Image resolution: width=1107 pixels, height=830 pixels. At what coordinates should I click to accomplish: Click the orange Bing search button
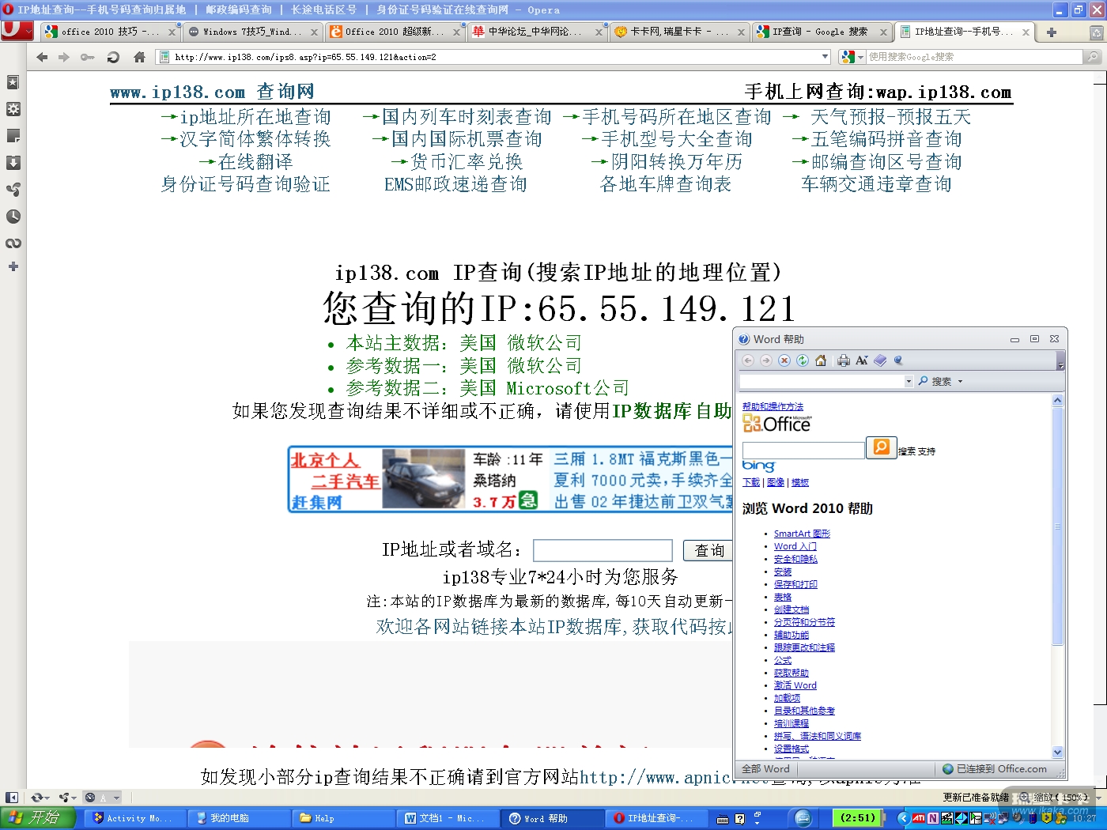[881, 447]
